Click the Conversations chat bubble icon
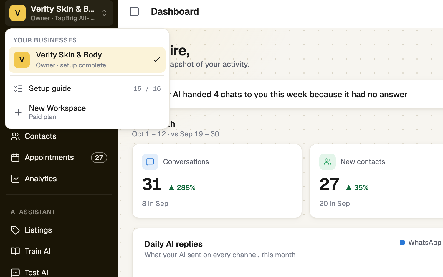Viewport: 443px width, 277px height. [x=150, y=162]
